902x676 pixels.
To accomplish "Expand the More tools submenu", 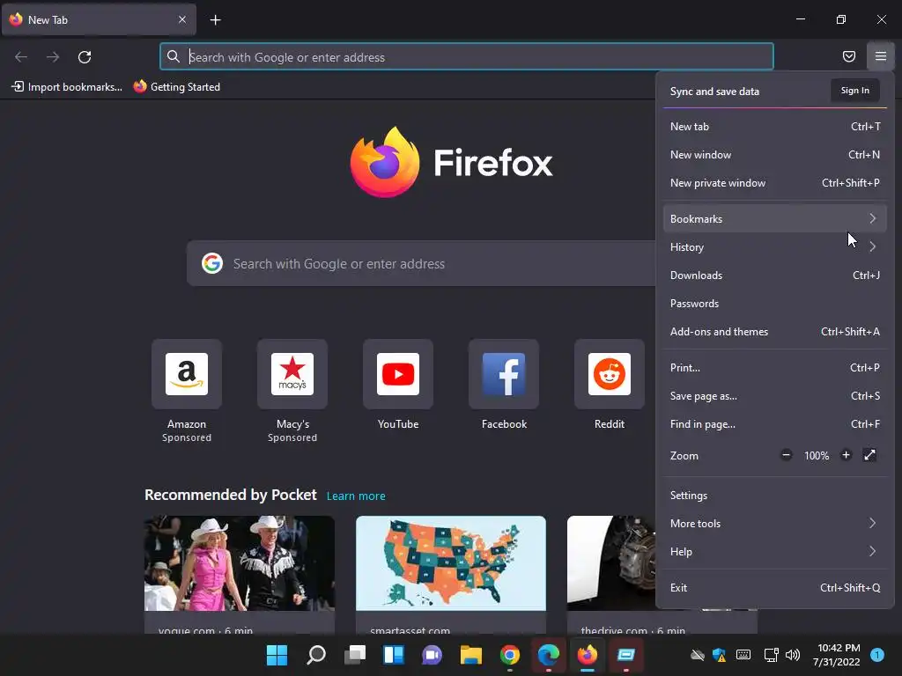I will pyautogui.click(x=775, y=524).
